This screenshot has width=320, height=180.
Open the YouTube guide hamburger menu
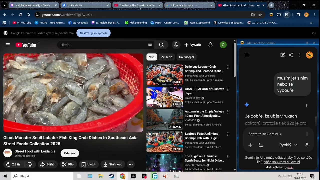(x=8, y=45)
